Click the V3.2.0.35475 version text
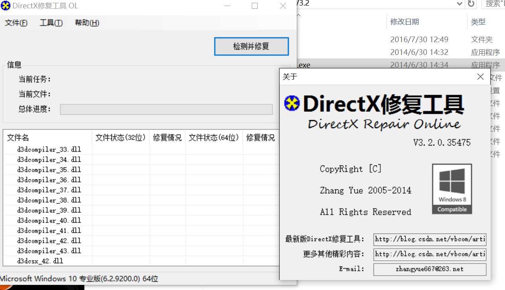Image resolution: width=505 pixels, height=290 pixels. [442, 143]
